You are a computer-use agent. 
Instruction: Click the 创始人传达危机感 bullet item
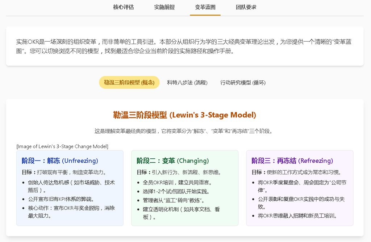[x=71, y=186]
